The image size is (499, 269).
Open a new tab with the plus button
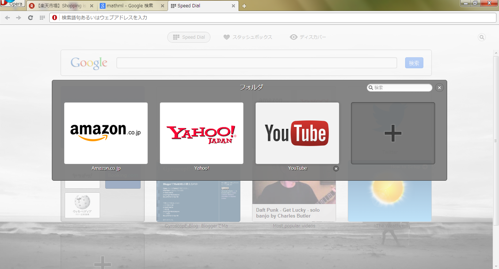click(244, 6)
